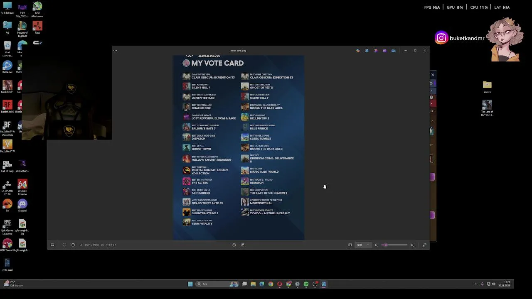Select EA SPORTS FC 26 desktop shortcut
Image resolution: width=532 pixels, height=299 pixels.
point(7,188)
